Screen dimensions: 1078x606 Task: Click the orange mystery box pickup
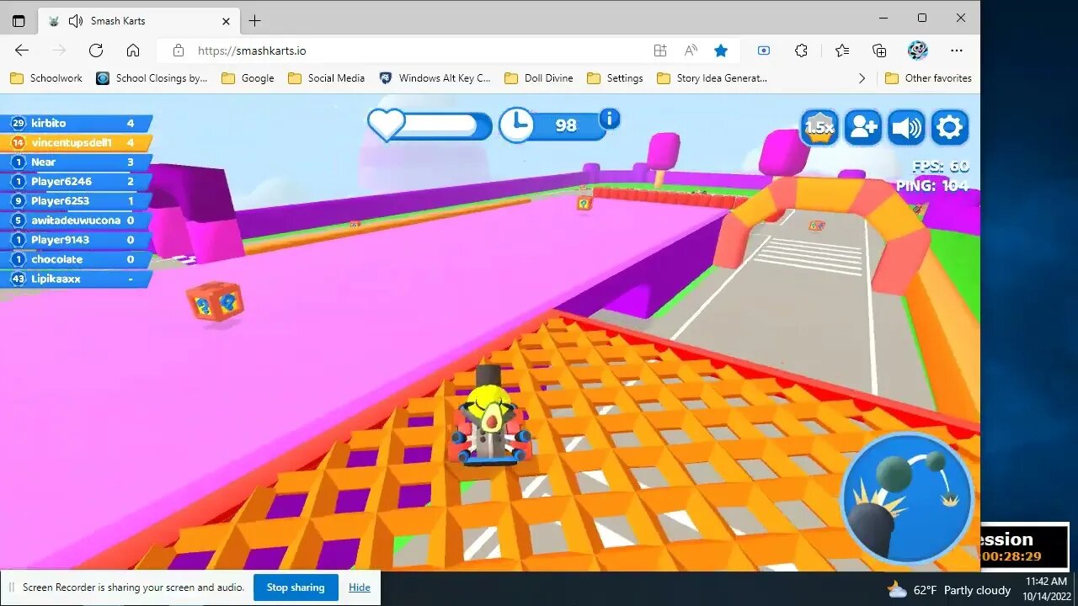tap(216, 301)
